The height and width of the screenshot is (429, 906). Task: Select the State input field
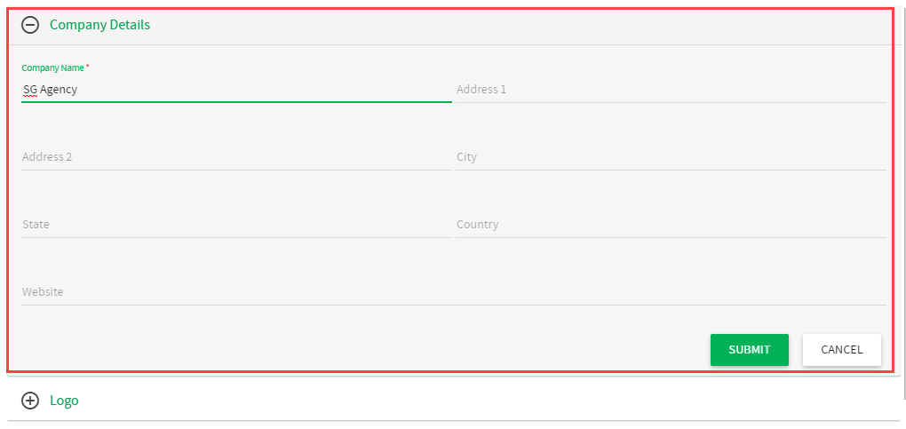(236, 225)
